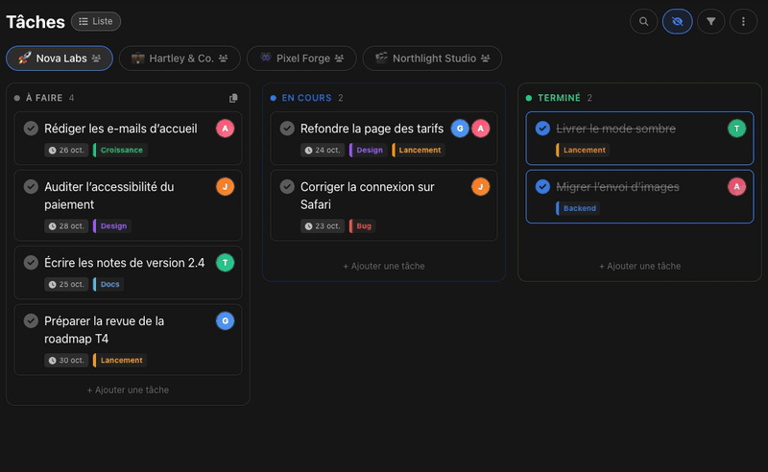Add a task in TERMINÉ column
Screen dimensions: 768x472
(x=639, y=266)
